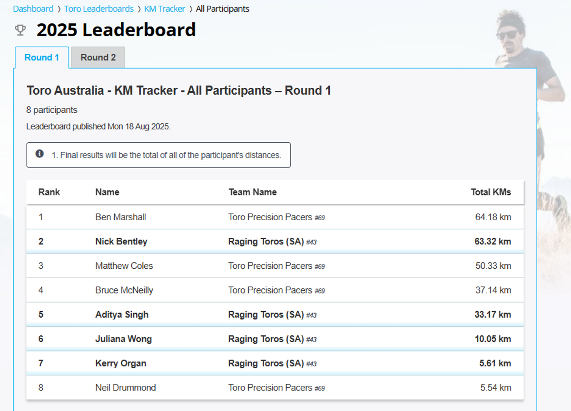571x411 pixels.
Task: Click the 63.32 km total value
Action: pos(493,241)
